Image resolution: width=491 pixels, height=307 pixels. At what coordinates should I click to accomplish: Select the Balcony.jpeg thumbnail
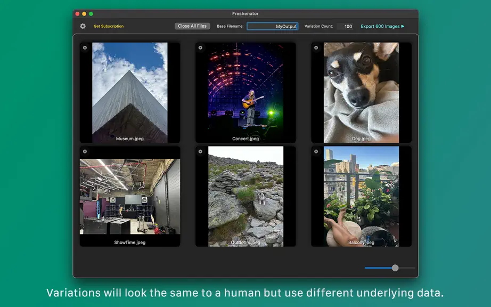(362, 197)
